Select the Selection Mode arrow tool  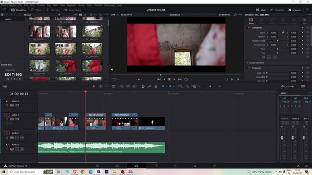(94, 87)
